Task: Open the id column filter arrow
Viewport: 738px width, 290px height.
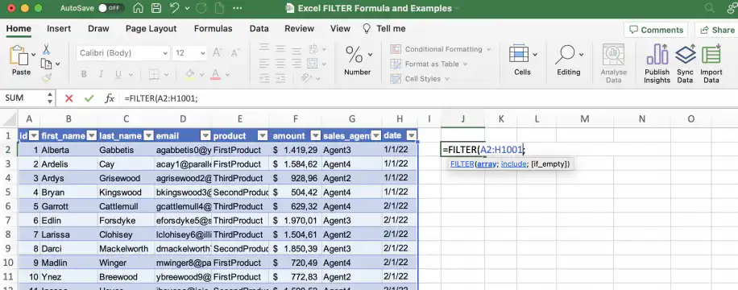Action: (x=35, y=136)
